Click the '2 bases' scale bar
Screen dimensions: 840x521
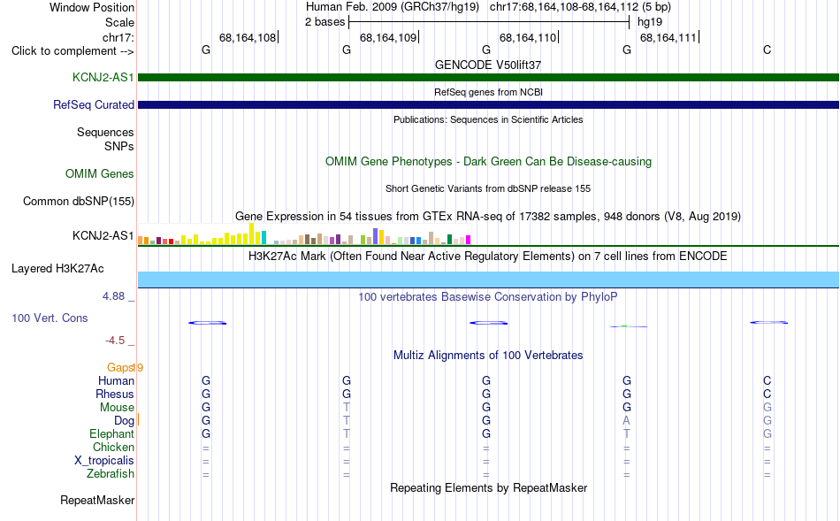click(489, 22)
